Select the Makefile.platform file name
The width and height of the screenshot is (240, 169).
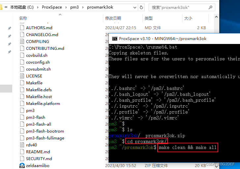point(43,103)
